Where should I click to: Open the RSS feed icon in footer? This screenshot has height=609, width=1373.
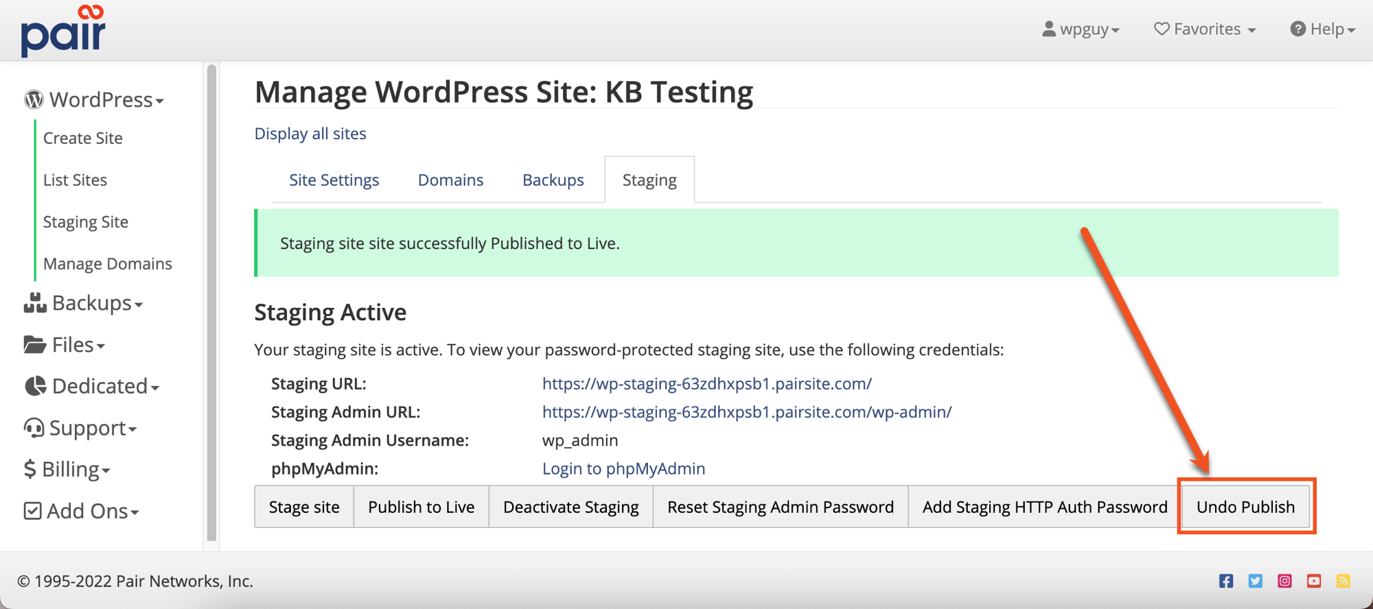pos(1343,581)
